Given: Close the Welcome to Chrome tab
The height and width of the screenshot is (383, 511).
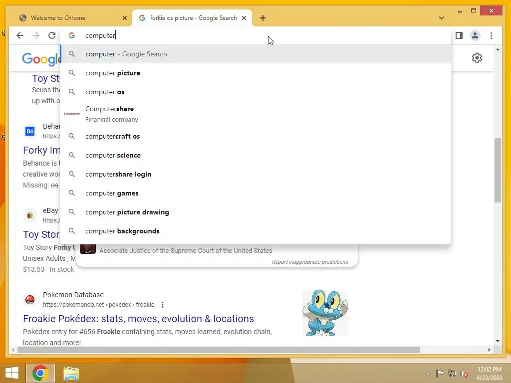Looking at the screenshot, I should [124, 18].
